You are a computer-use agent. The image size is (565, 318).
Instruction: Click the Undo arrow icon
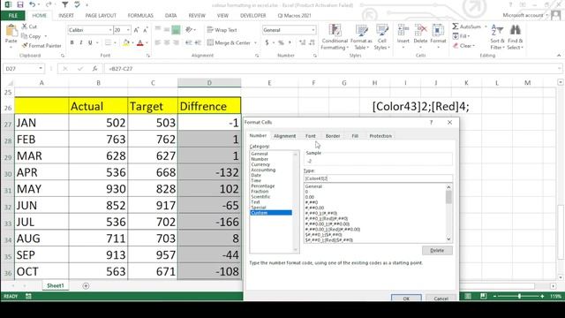pos(33,4)
